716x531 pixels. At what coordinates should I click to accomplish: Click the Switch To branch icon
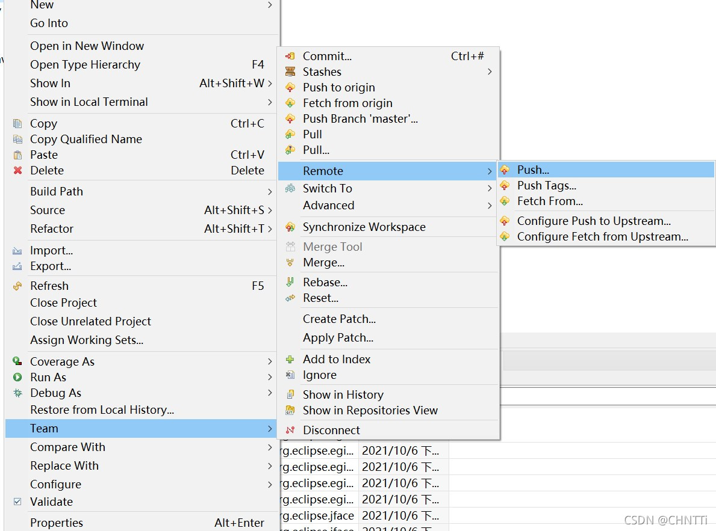point(290,188)
